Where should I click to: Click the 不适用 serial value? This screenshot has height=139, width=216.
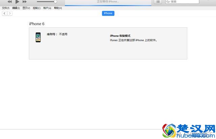coord(63,34)
